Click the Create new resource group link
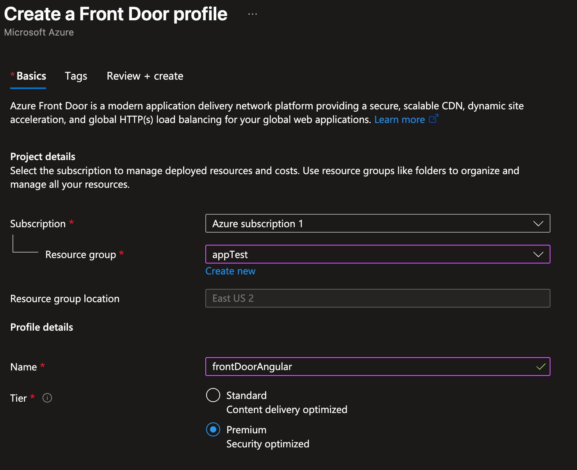577x470 pixels. click(x=230, y=271)
